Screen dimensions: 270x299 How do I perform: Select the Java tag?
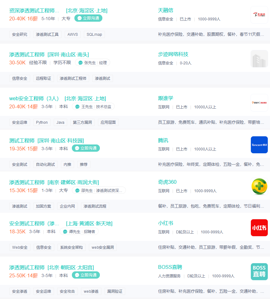[x=60, y=122]
